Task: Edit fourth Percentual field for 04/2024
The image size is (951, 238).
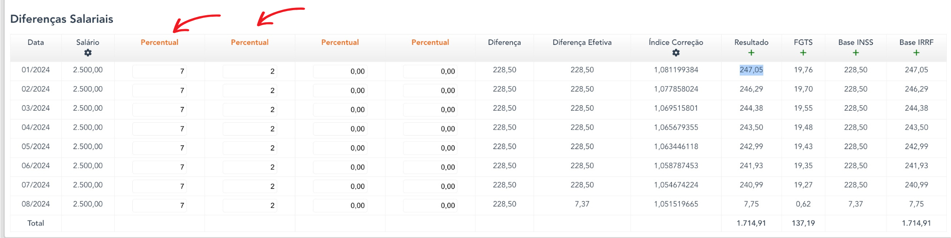Action: (430, 129)
